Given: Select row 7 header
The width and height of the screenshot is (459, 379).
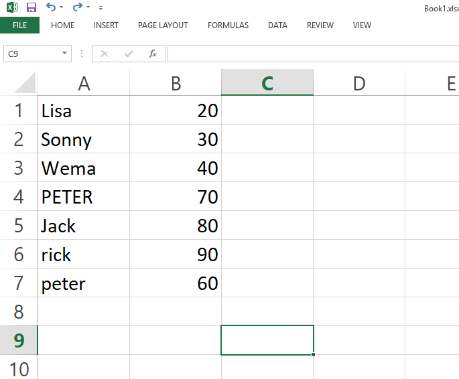Looking at the screenshot, I should [x=19, y=283].
